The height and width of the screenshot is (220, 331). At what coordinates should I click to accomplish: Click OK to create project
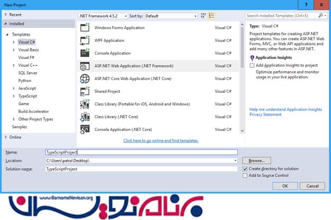point(285,186)
